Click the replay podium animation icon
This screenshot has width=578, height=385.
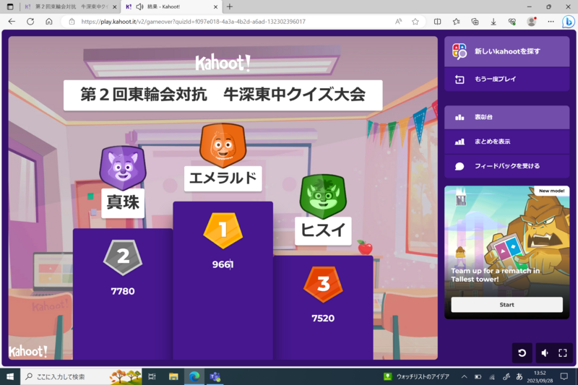(522, 352)
